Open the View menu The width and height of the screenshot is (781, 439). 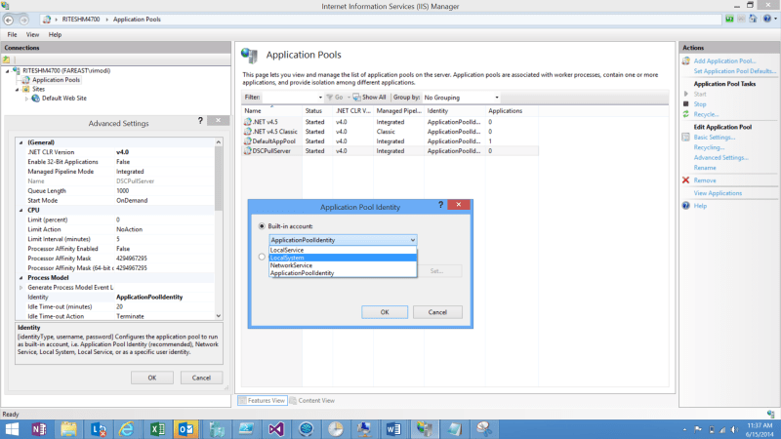pos(32,35)
